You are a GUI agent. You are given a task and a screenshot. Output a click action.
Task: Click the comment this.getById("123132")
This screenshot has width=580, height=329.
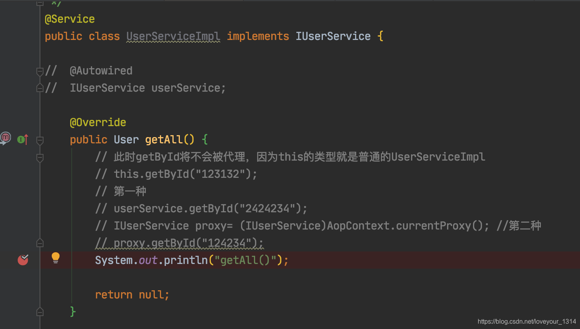185,174
